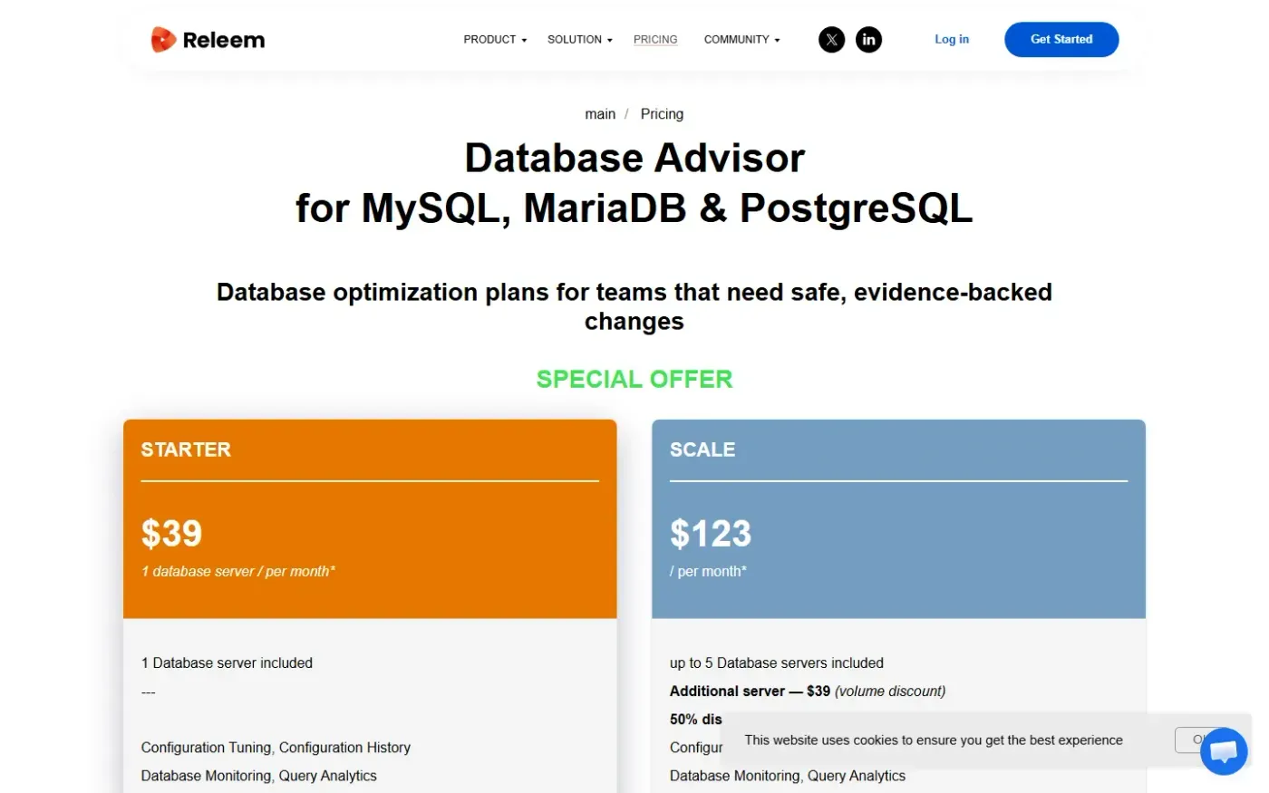Expand the PRODUCT dropdown menu
The height and width of the screenshot is (793, 1269).
(495, 40)
